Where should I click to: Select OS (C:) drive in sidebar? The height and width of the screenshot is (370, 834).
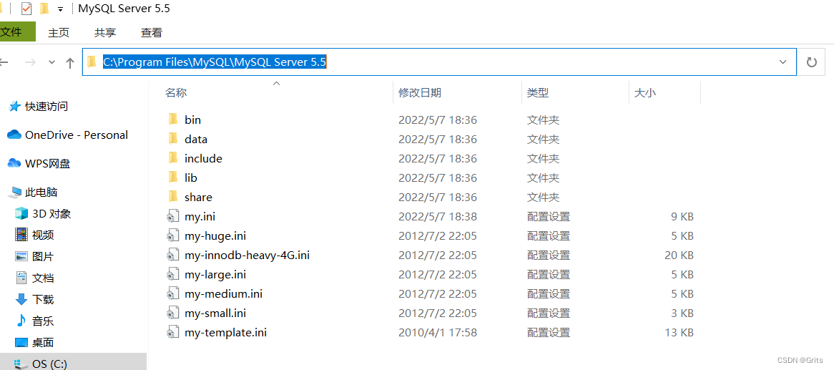pyautogui.click(x=49, y=364)
